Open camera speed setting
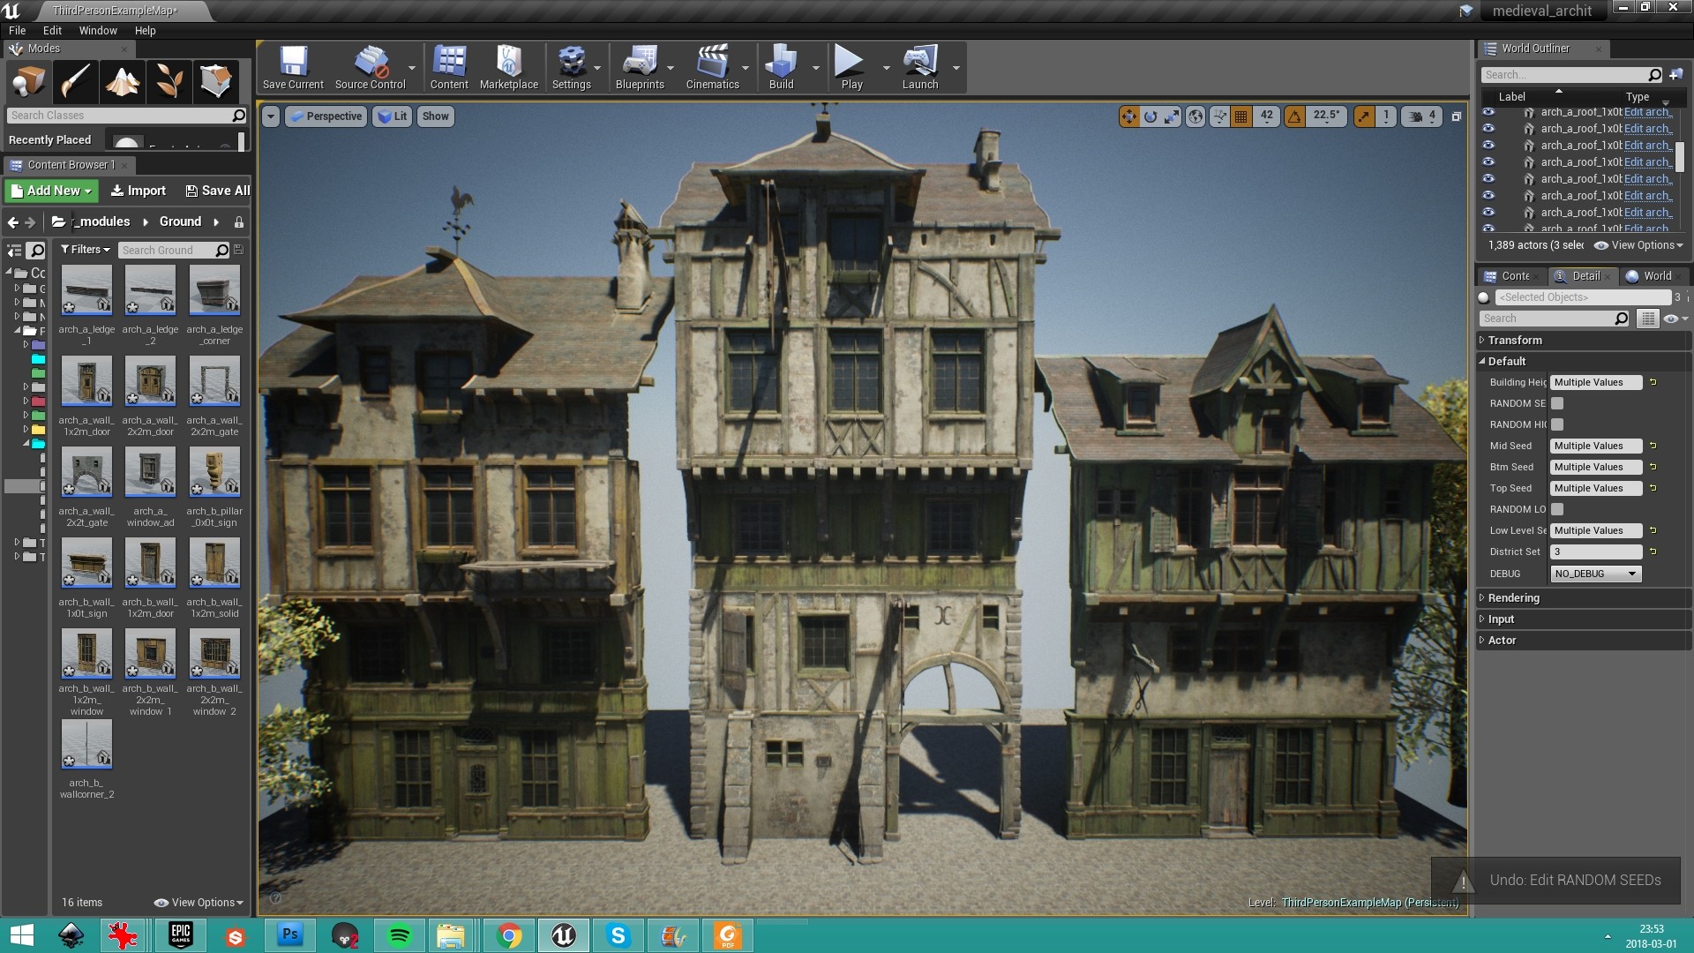This screenshot has width=1694, height=953. coord(1423,116)
